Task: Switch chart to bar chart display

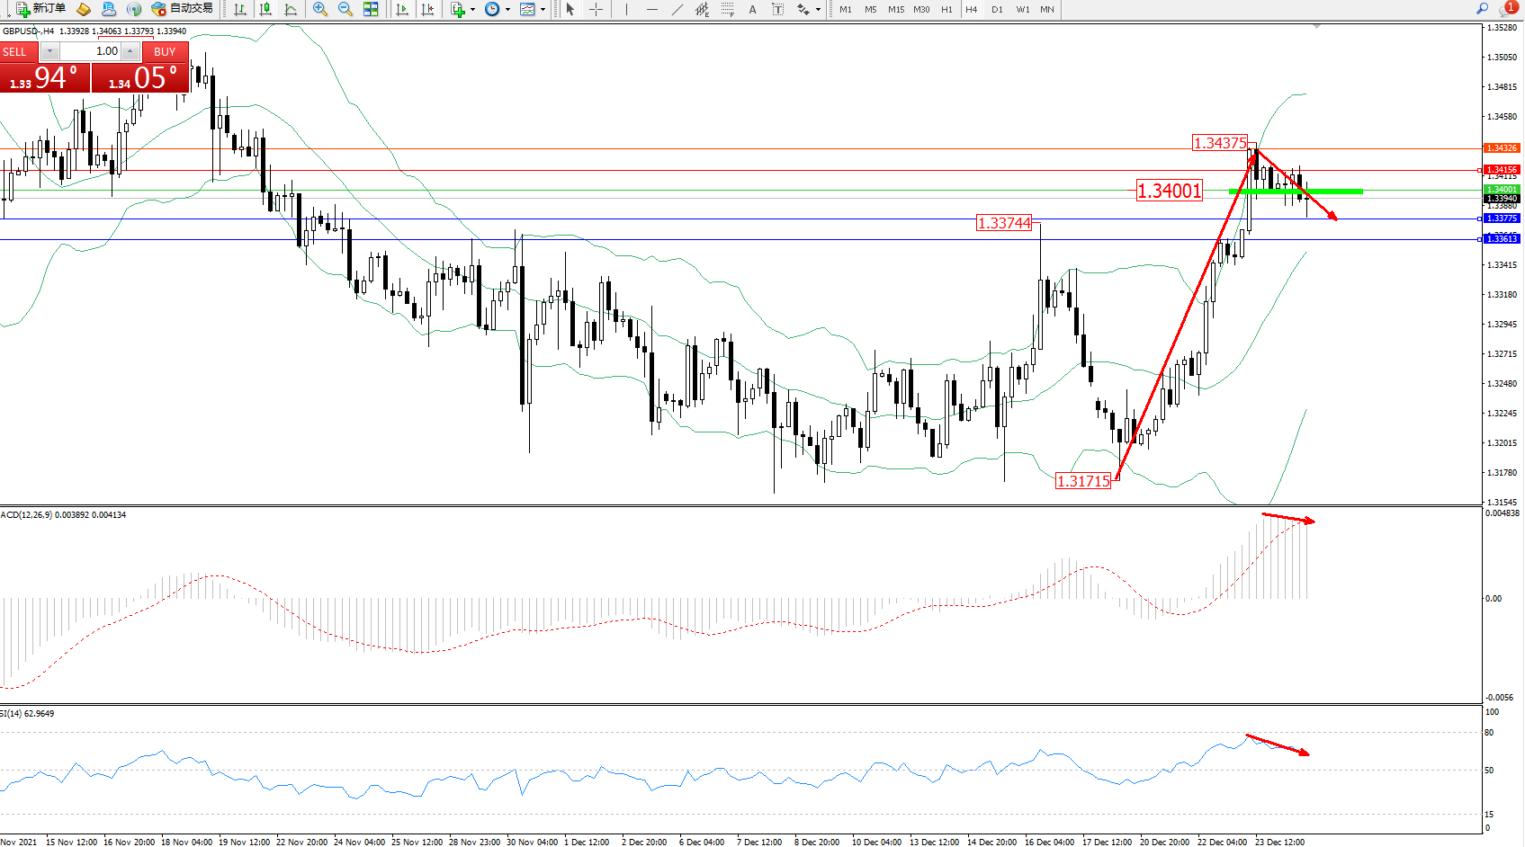Action: (x=240, y=9)
